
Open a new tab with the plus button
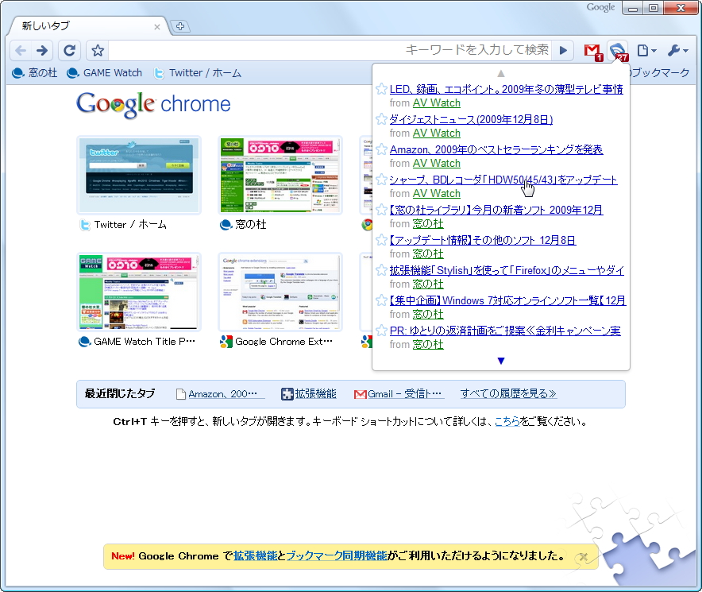click(182, 27)
